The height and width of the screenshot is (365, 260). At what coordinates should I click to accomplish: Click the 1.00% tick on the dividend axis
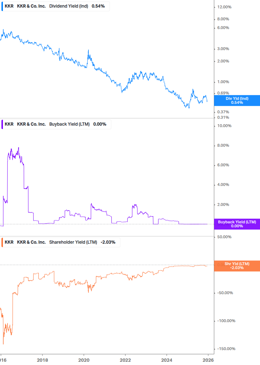point(223,82)
